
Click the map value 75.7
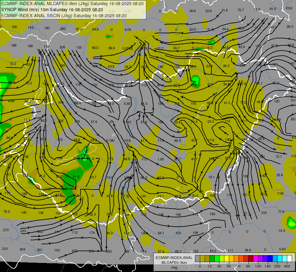(x=240, y=10)
